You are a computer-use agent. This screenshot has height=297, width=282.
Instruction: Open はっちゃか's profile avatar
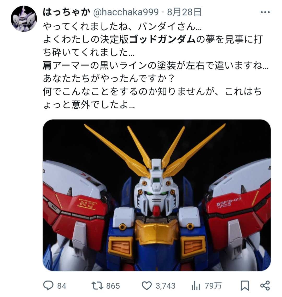coord(24,19)
